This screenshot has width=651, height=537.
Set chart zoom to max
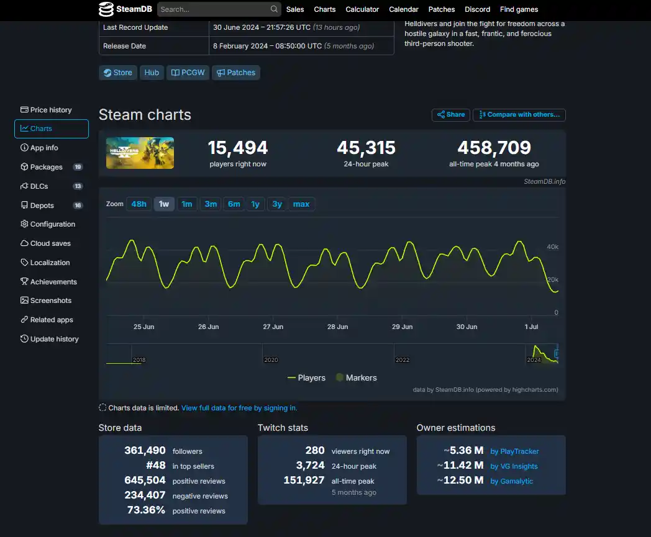[301, 204]
